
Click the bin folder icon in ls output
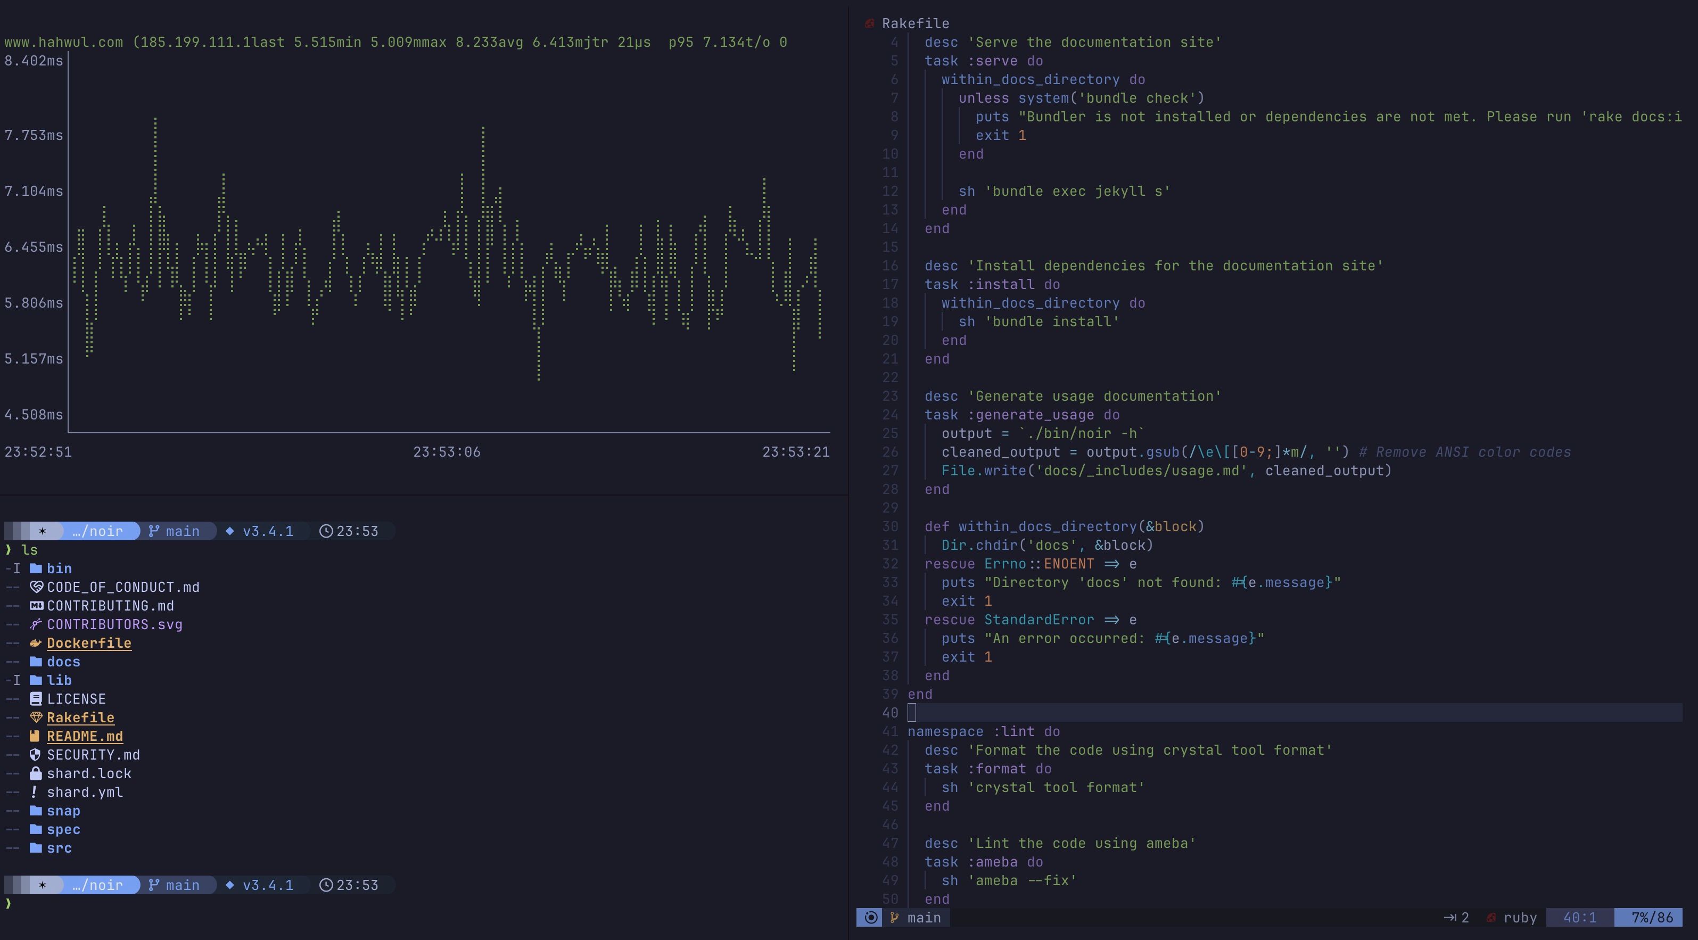tap(36, 568)
